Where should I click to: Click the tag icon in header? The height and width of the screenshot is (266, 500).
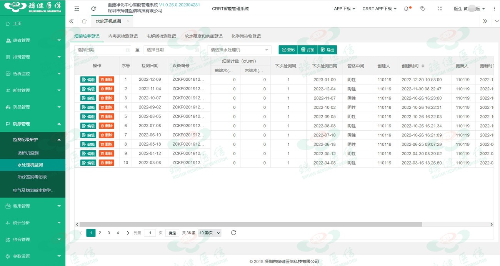[x=423, y=8]
